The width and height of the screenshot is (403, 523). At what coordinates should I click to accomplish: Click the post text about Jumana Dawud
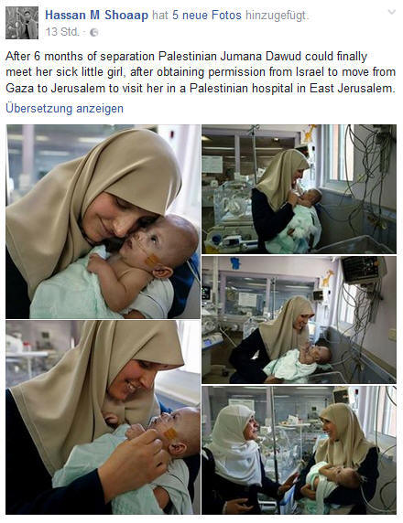(201, 72)
